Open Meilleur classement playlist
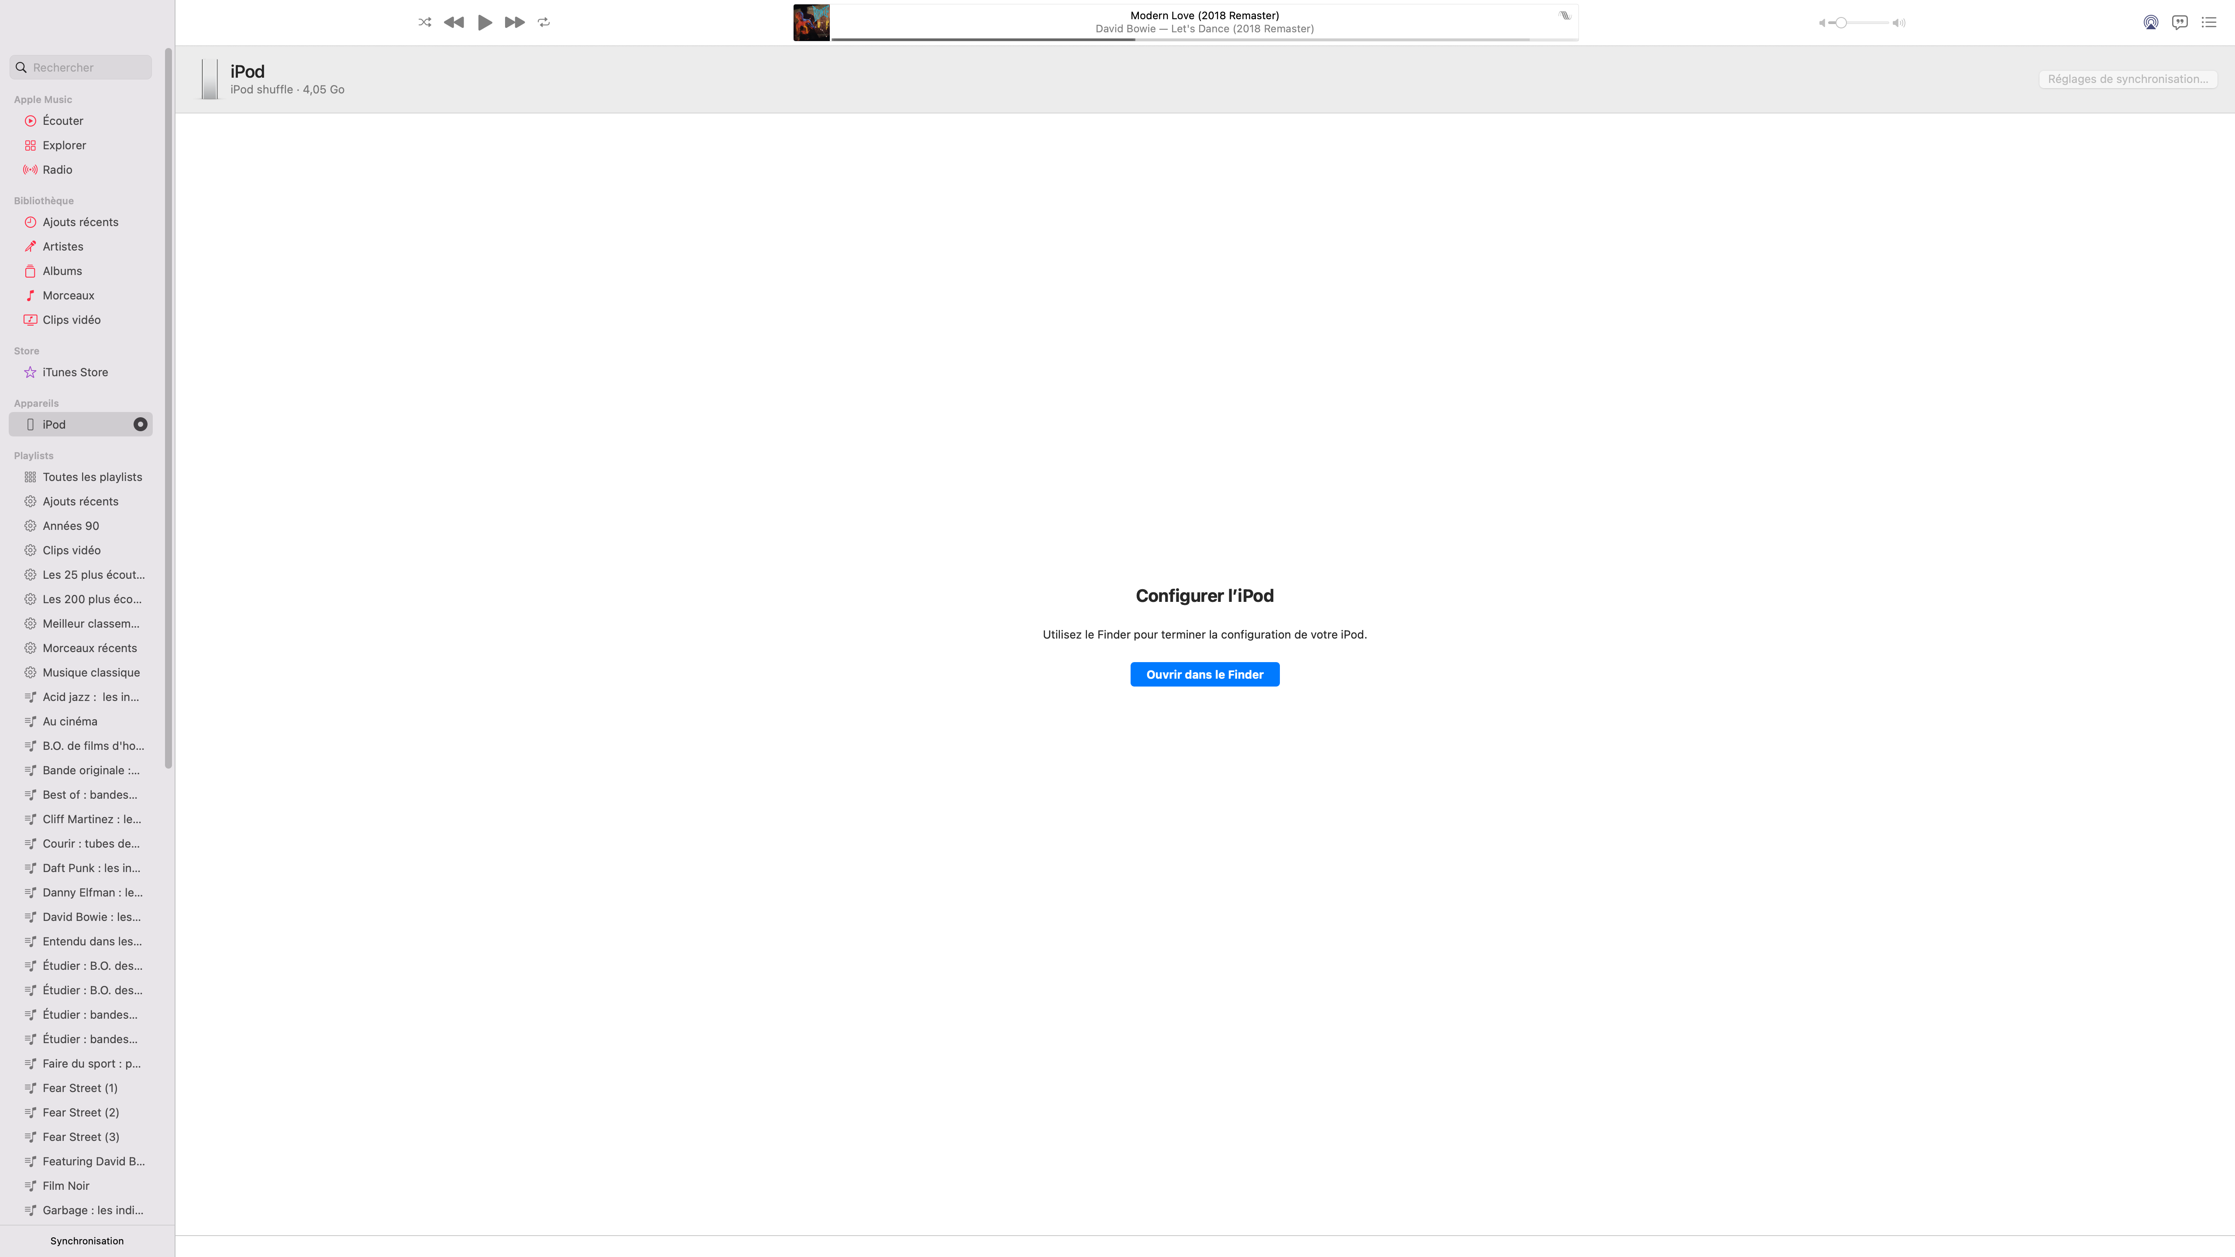 click(x=81, y=624)
